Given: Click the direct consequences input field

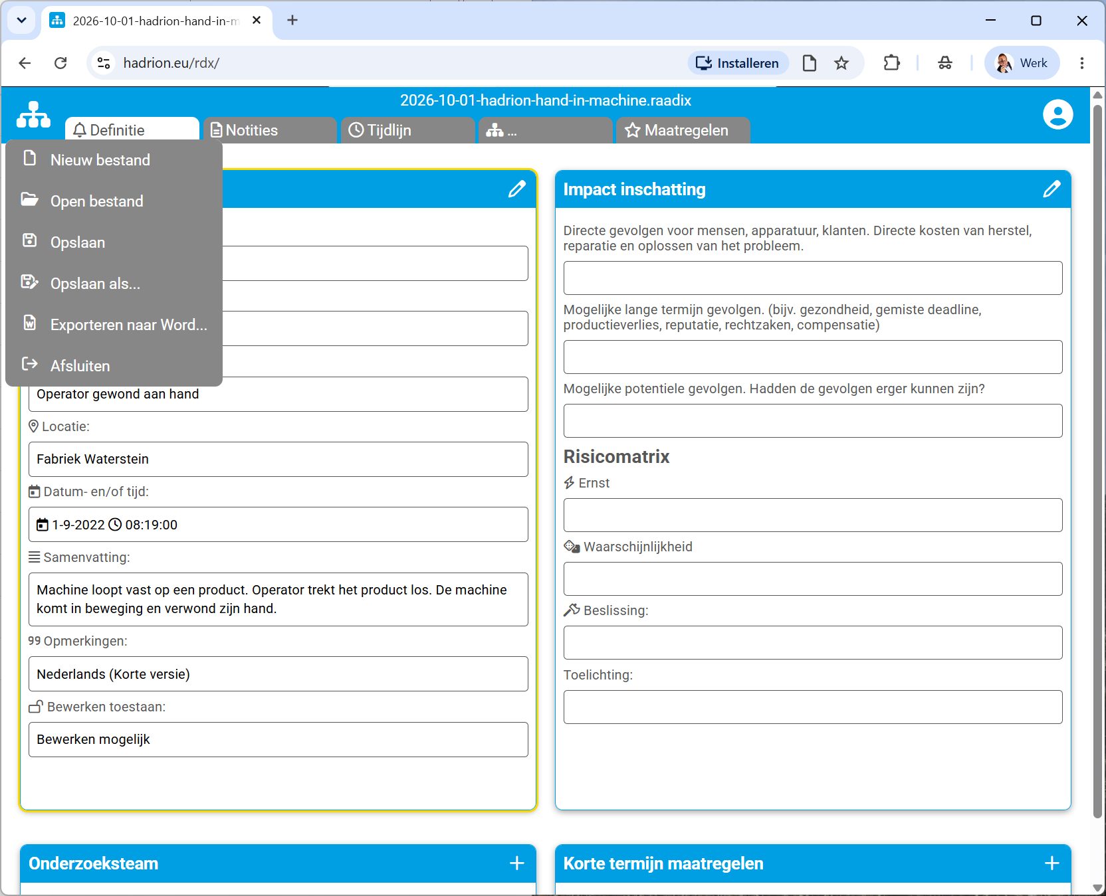Looking at the screenshot, I should click(x=813, y=278).
